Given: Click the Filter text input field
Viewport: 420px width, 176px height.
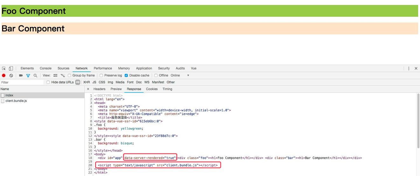Looking at the screenshot, I should click(22, 82).
